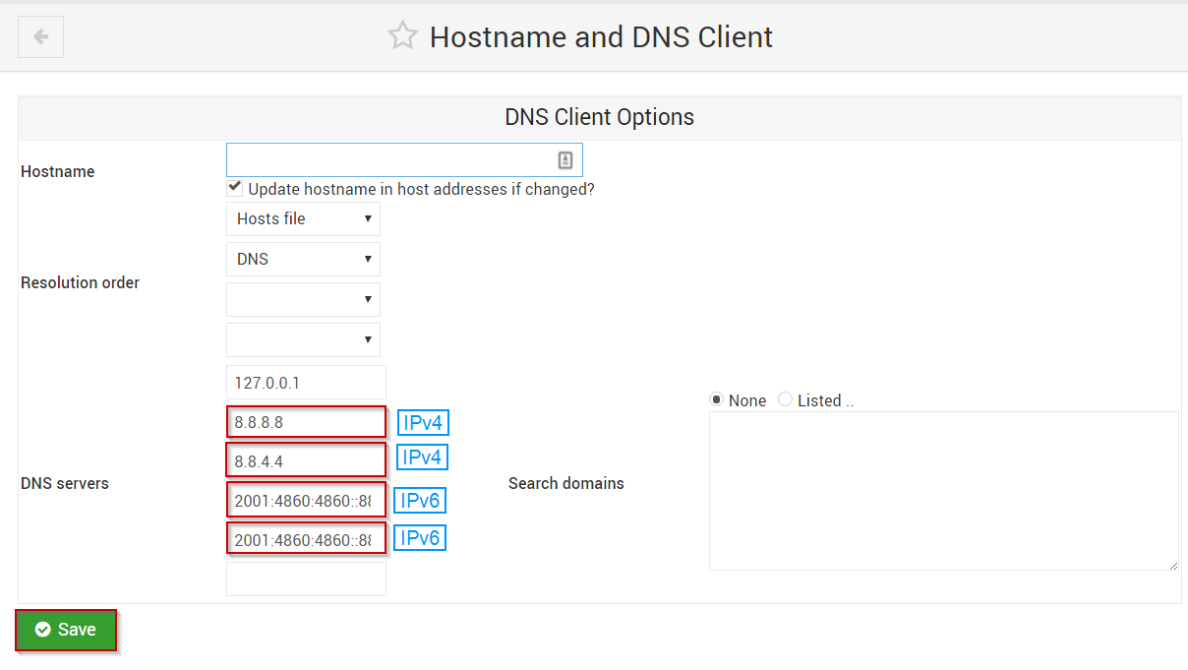Image resolution: width=1188 pixels, height=670 pixels.
Task: Select the 127.0.0.1 DNS server field
Action: (x=305, y=382)
